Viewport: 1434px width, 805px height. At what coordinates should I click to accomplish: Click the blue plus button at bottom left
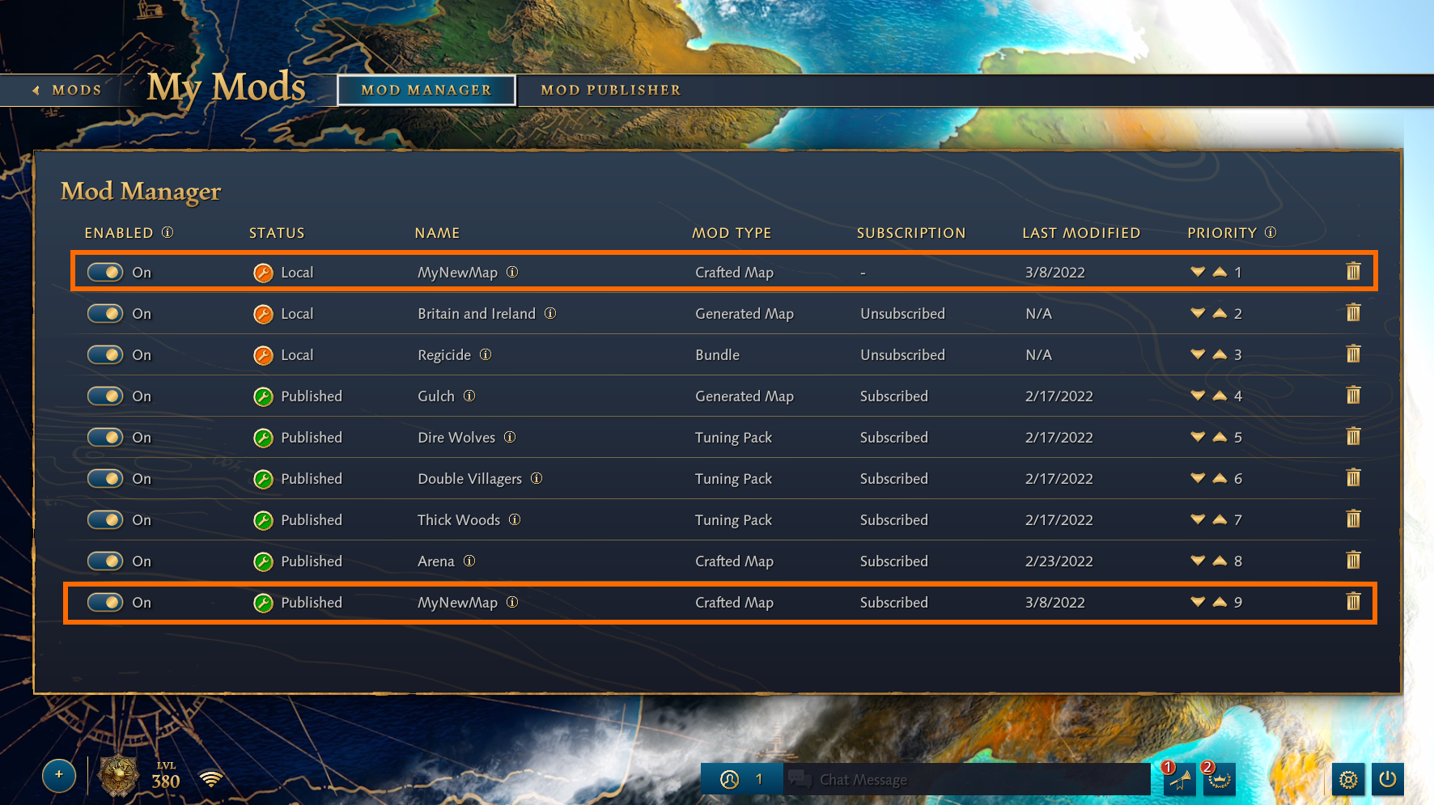(59, 775)
